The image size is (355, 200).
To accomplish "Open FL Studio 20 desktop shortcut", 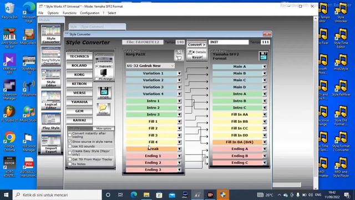I will point(9,114).
